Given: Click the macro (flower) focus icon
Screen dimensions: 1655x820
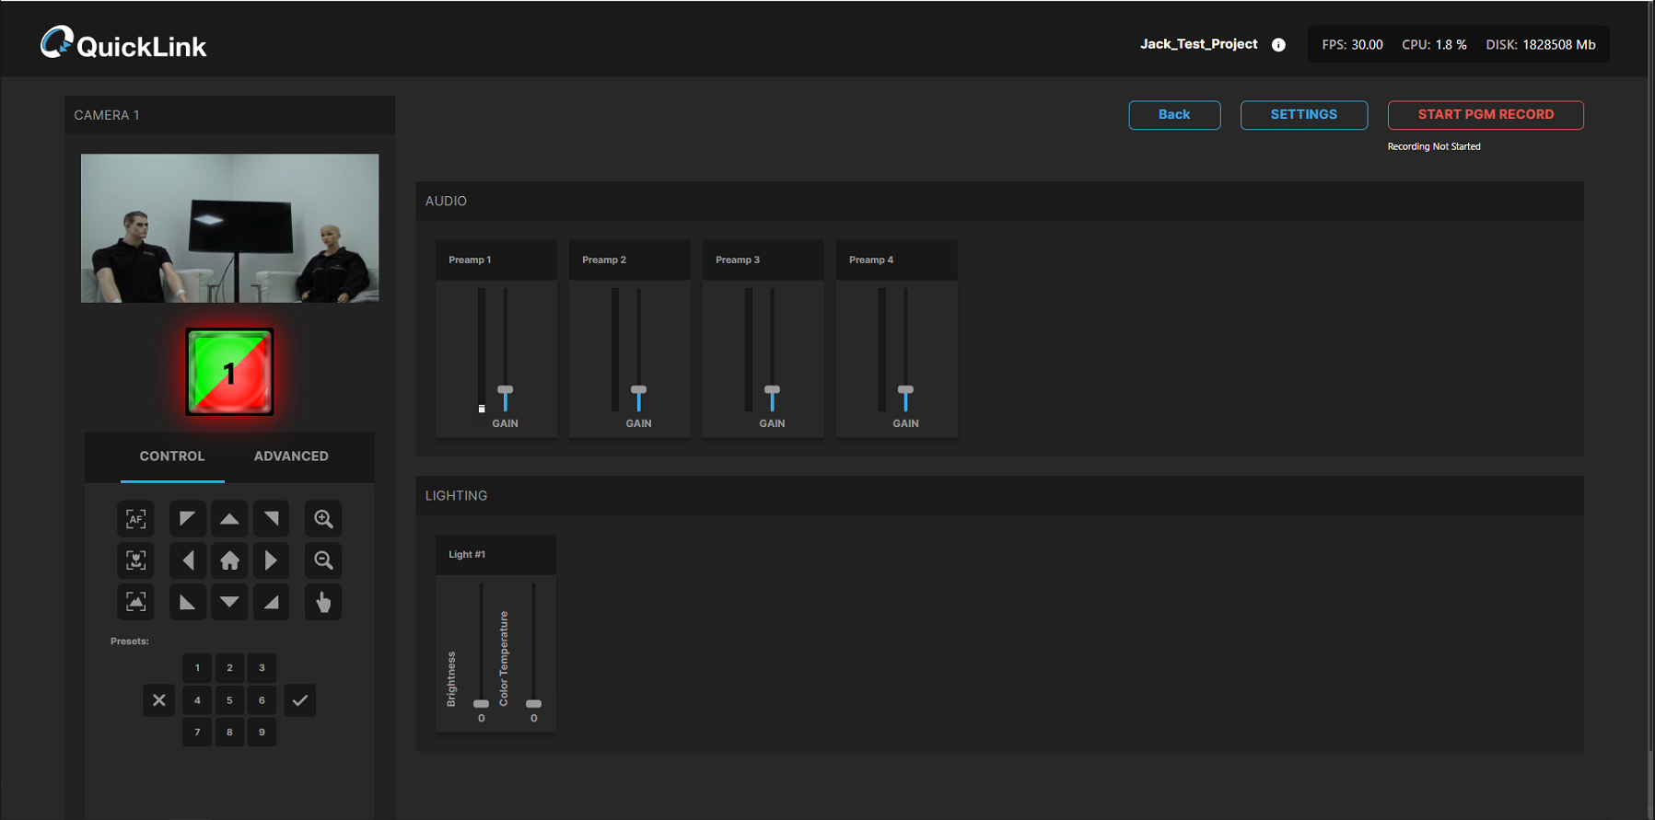Looking at the screenshot, I should [135, 560].
